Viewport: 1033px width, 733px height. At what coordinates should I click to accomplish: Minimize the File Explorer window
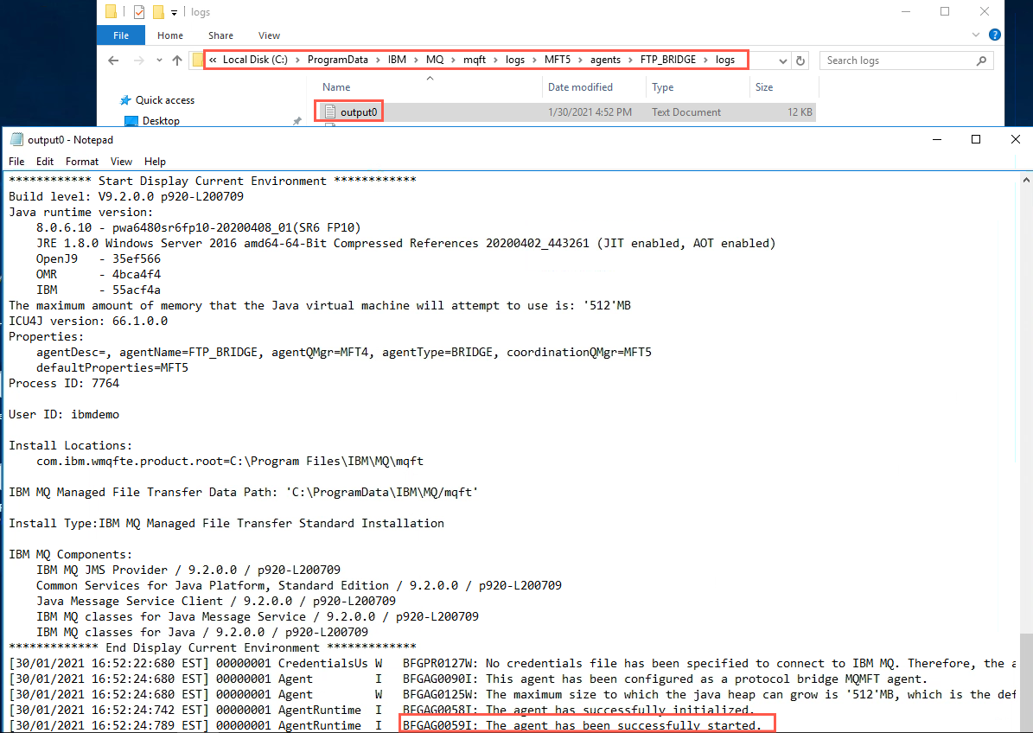[906, 12]
